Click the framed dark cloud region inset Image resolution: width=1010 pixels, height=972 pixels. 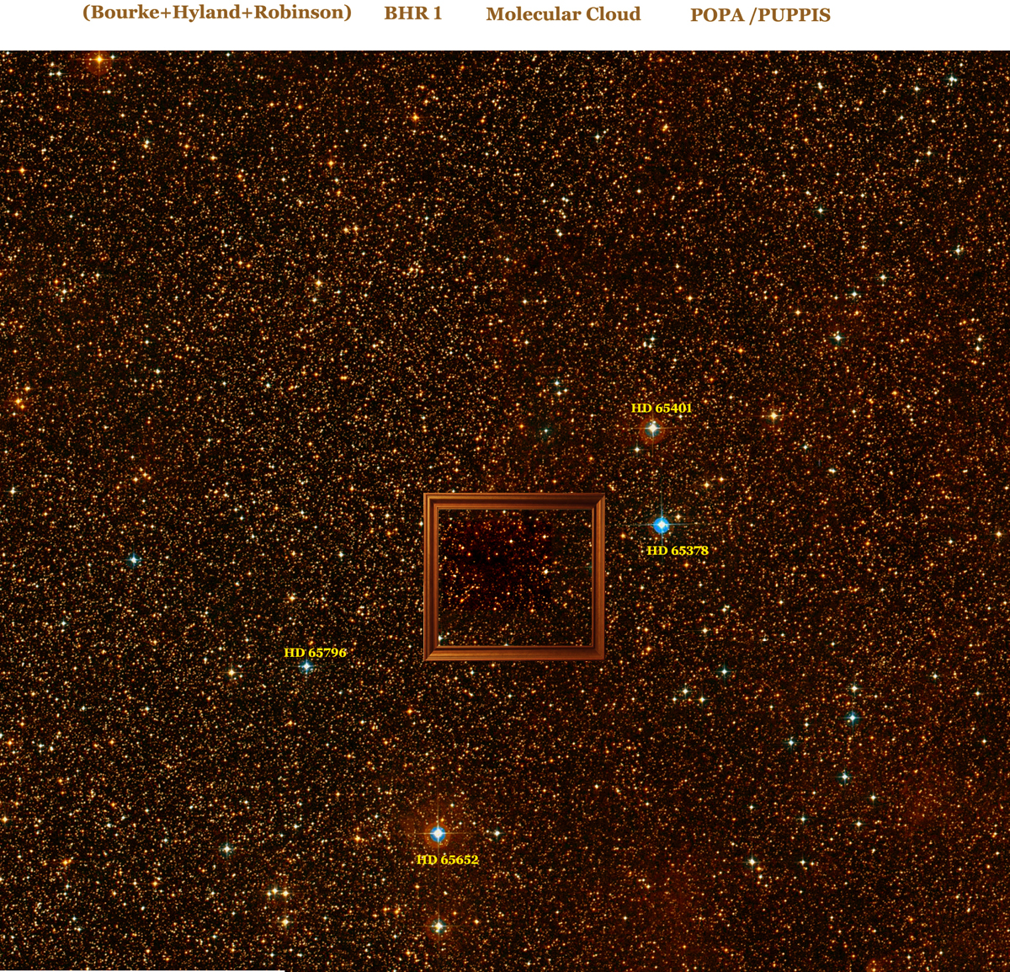point(514,577)
